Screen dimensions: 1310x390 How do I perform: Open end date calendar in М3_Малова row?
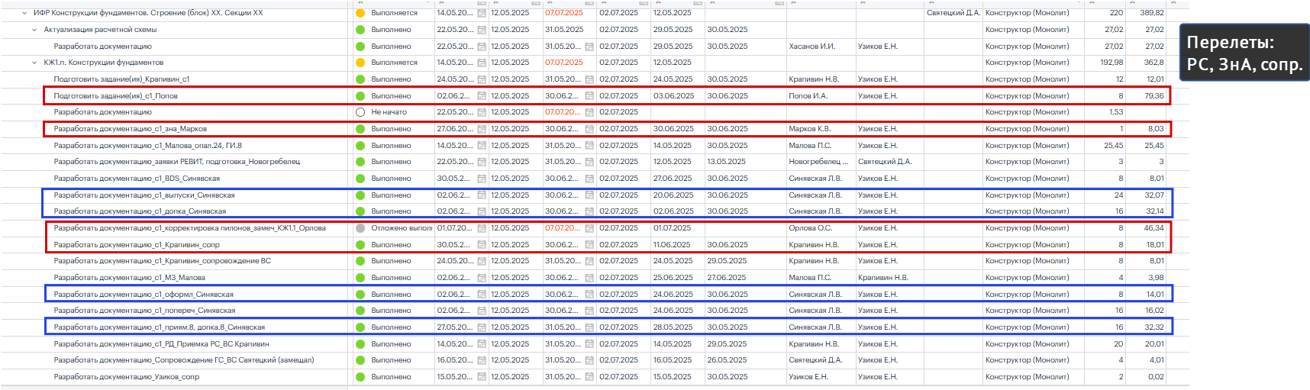[589, 278]
